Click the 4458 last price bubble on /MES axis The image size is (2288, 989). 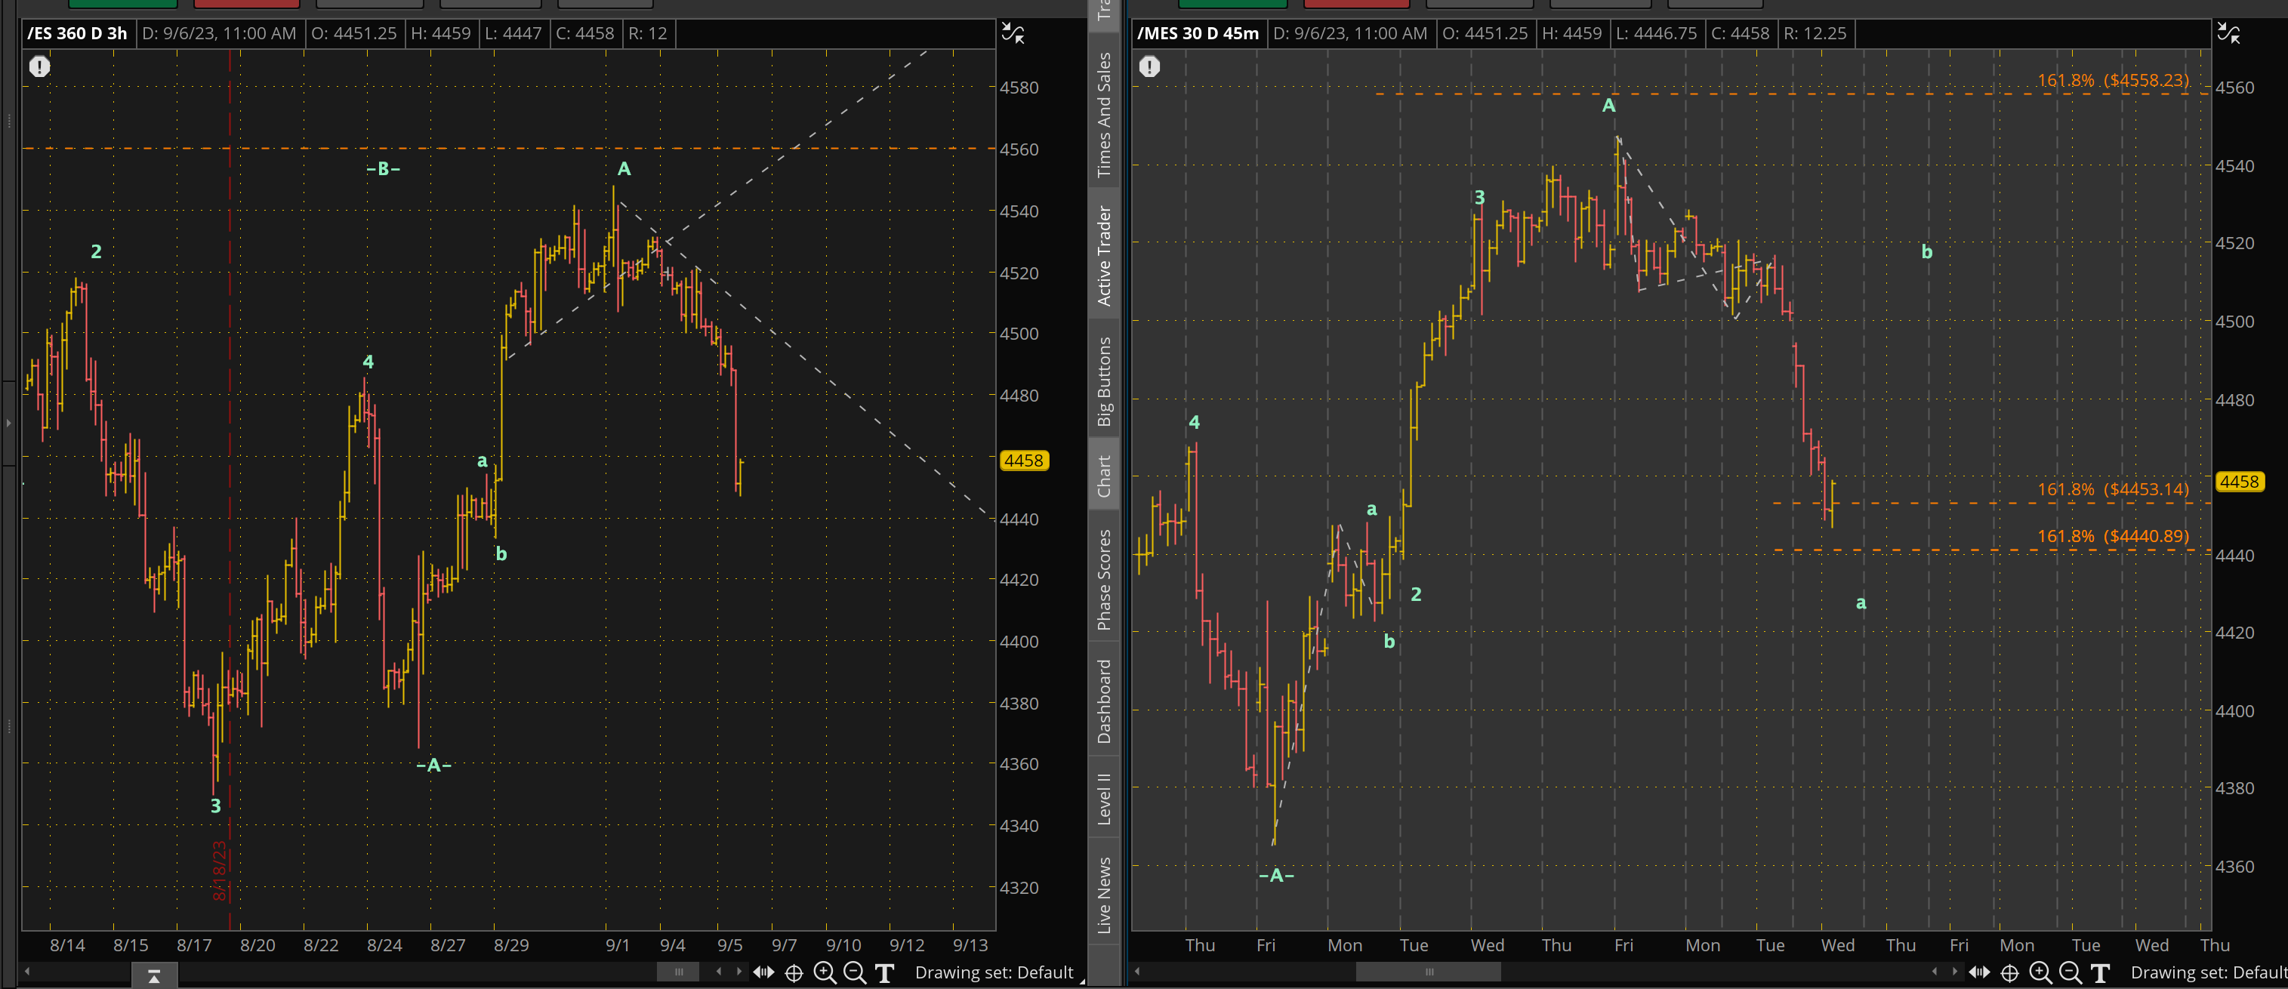pyautogui.click(x=2240, y=482)
